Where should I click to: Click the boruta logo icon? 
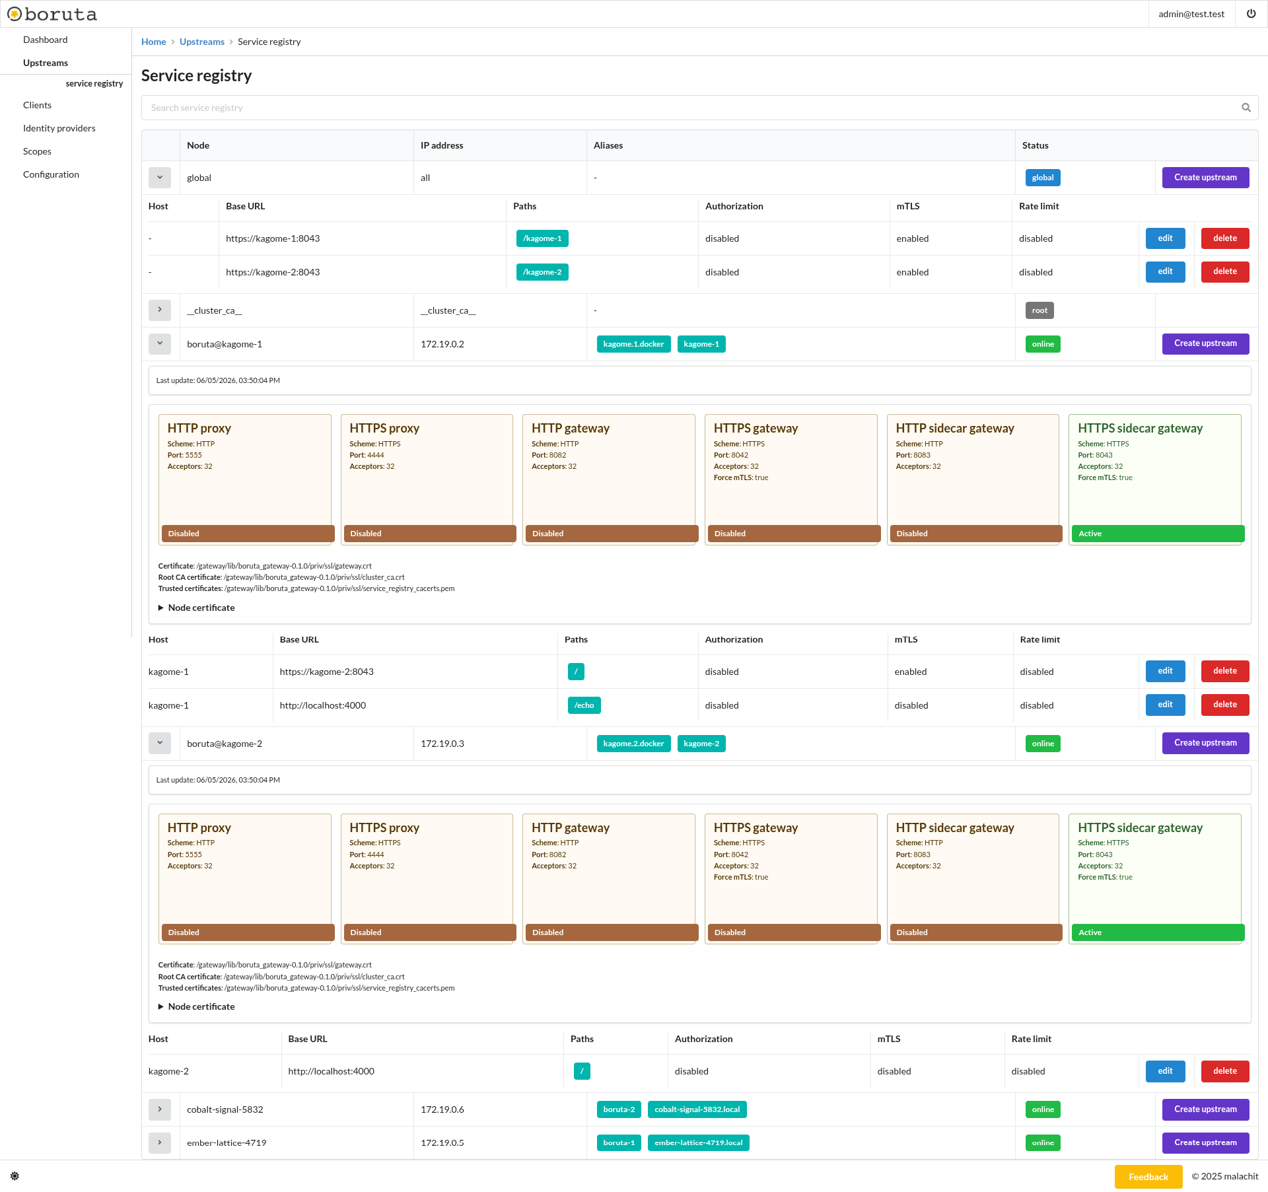click(15, 14)
